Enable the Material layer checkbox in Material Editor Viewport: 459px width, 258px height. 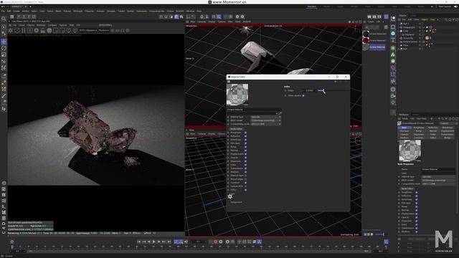(245, 176)
